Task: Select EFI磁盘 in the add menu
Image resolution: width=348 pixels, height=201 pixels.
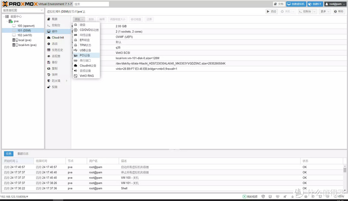Action: pyautogui.click(x=86, y=40)
